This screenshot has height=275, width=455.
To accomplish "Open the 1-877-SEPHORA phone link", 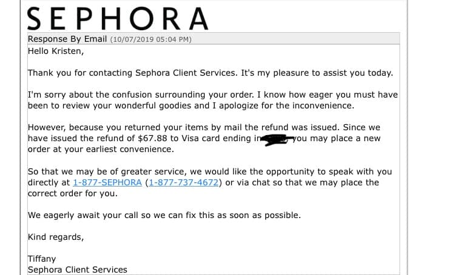I will (107, 182).
